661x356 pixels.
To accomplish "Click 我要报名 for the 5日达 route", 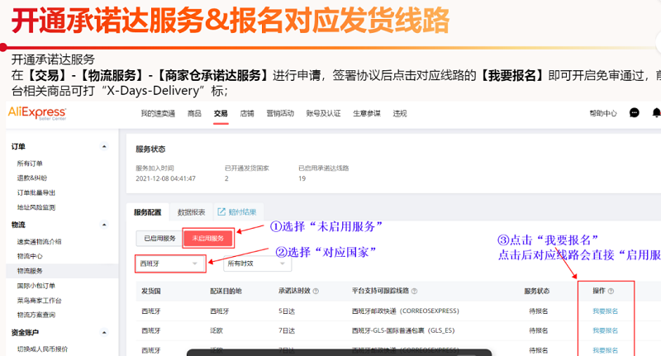I will [x=605, y=311].
